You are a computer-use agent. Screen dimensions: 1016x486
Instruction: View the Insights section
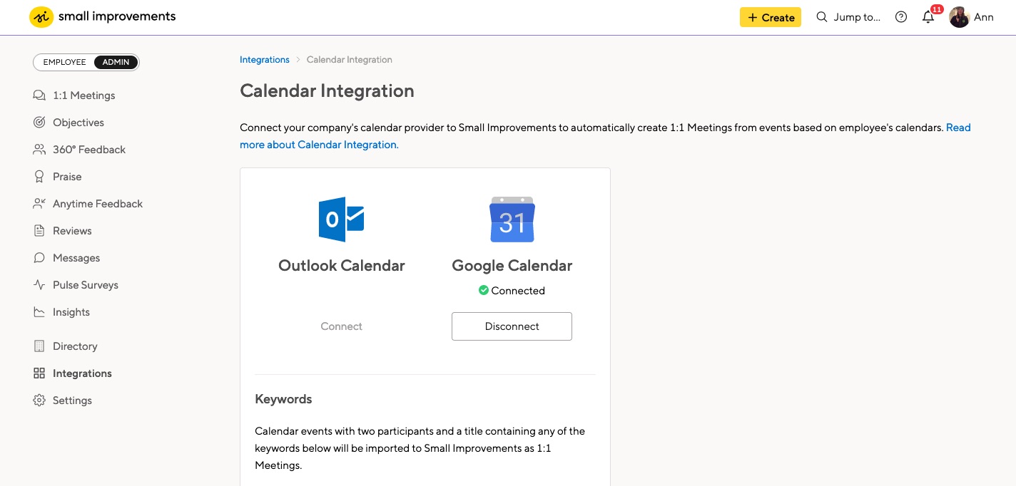pos(71,311)
